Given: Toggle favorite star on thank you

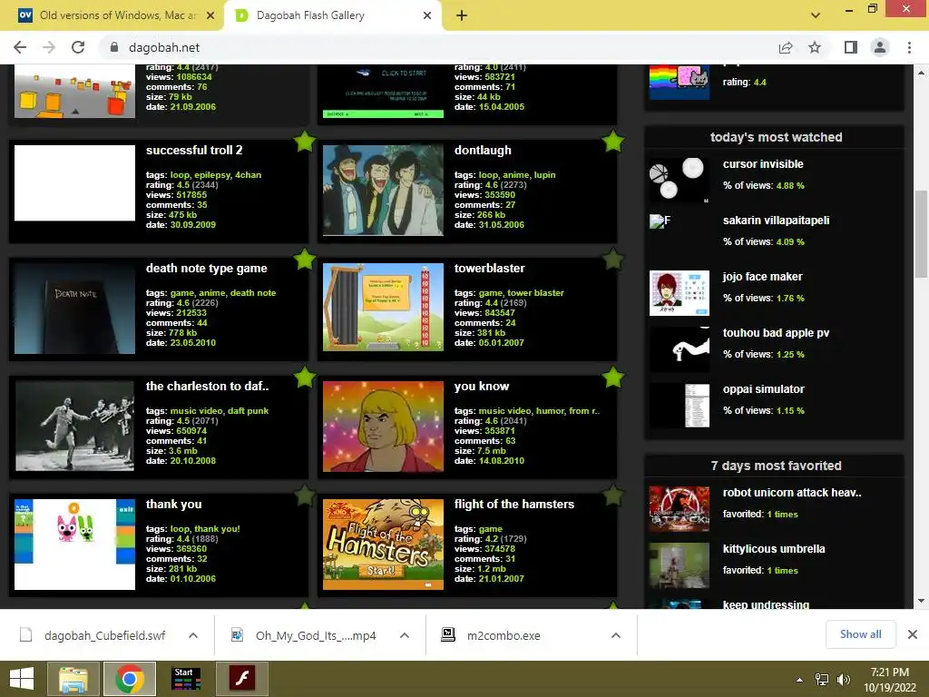Looking at the screenshot, I should (305, 496).
